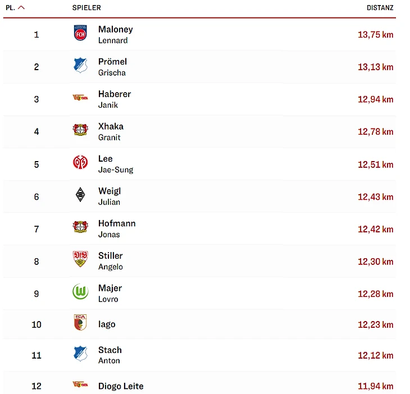Toggle sort order with the PL. arrow
This screenshot has height=394, width=410.
(x=21, y=8)
